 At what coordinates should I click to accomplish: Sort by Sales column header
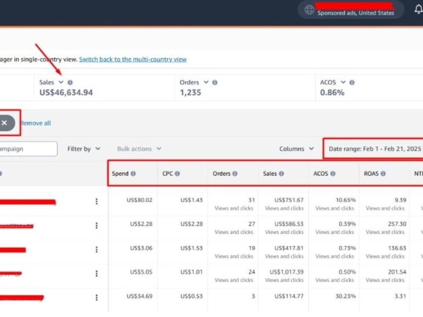pyautogui.click(x=270, y=174)
